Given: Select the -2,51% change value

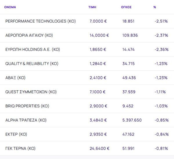Looking at the screenshot, I should point(161,21).
